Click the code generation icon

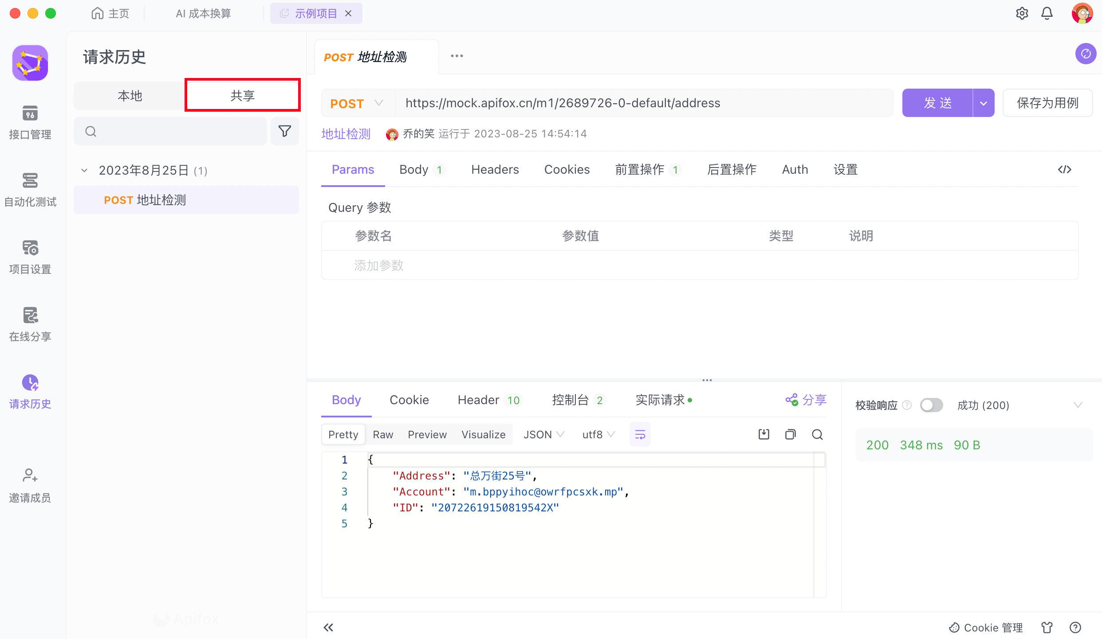1064,169
